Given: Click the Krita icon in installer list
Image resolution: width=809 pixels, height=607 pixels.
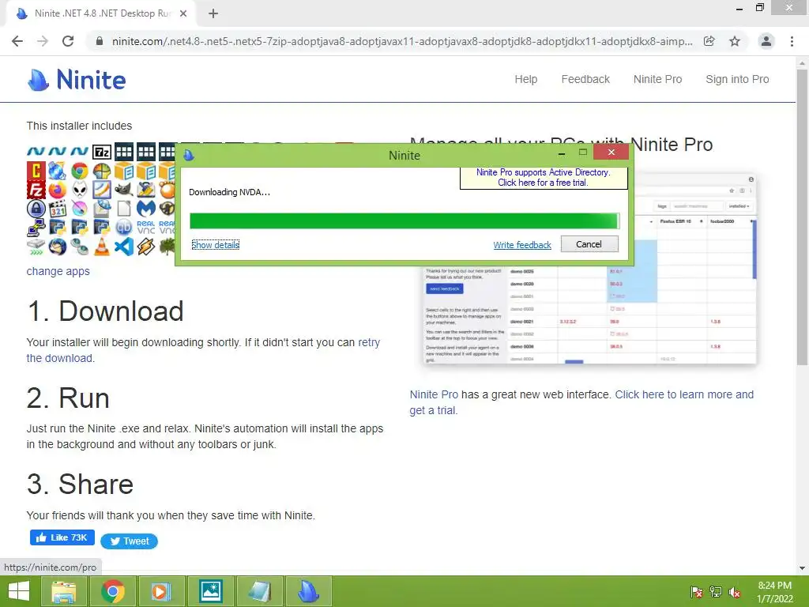Looking at the screenshot, I should (80, 209).
